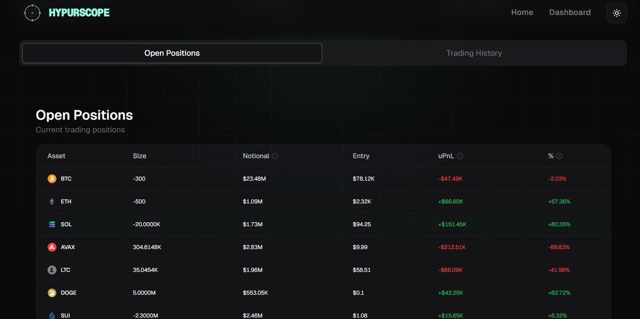The height and width of the screenshot is (319, 640).
Task: Click the uPnL column header text
Action: (446, 156)
